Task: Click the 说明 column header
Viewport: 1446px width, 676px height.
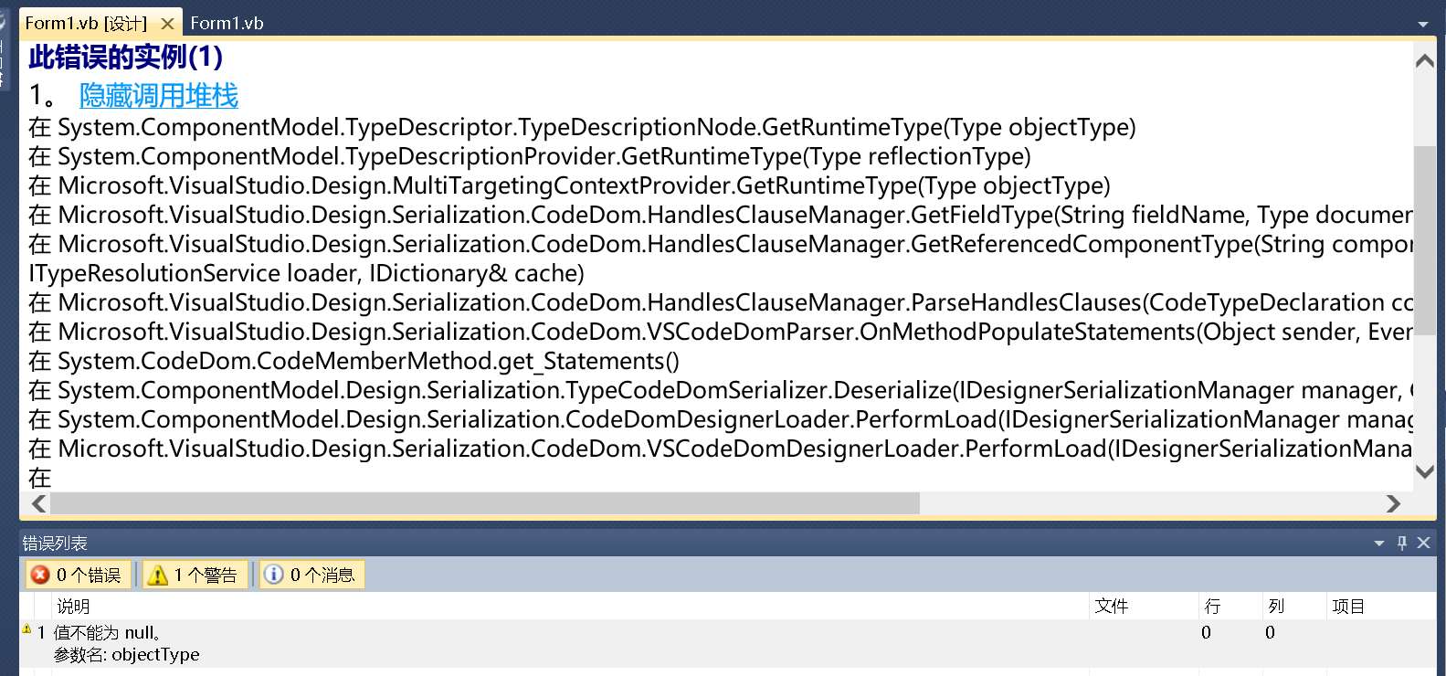Action: pyautogui.click(x=73, y=606)
